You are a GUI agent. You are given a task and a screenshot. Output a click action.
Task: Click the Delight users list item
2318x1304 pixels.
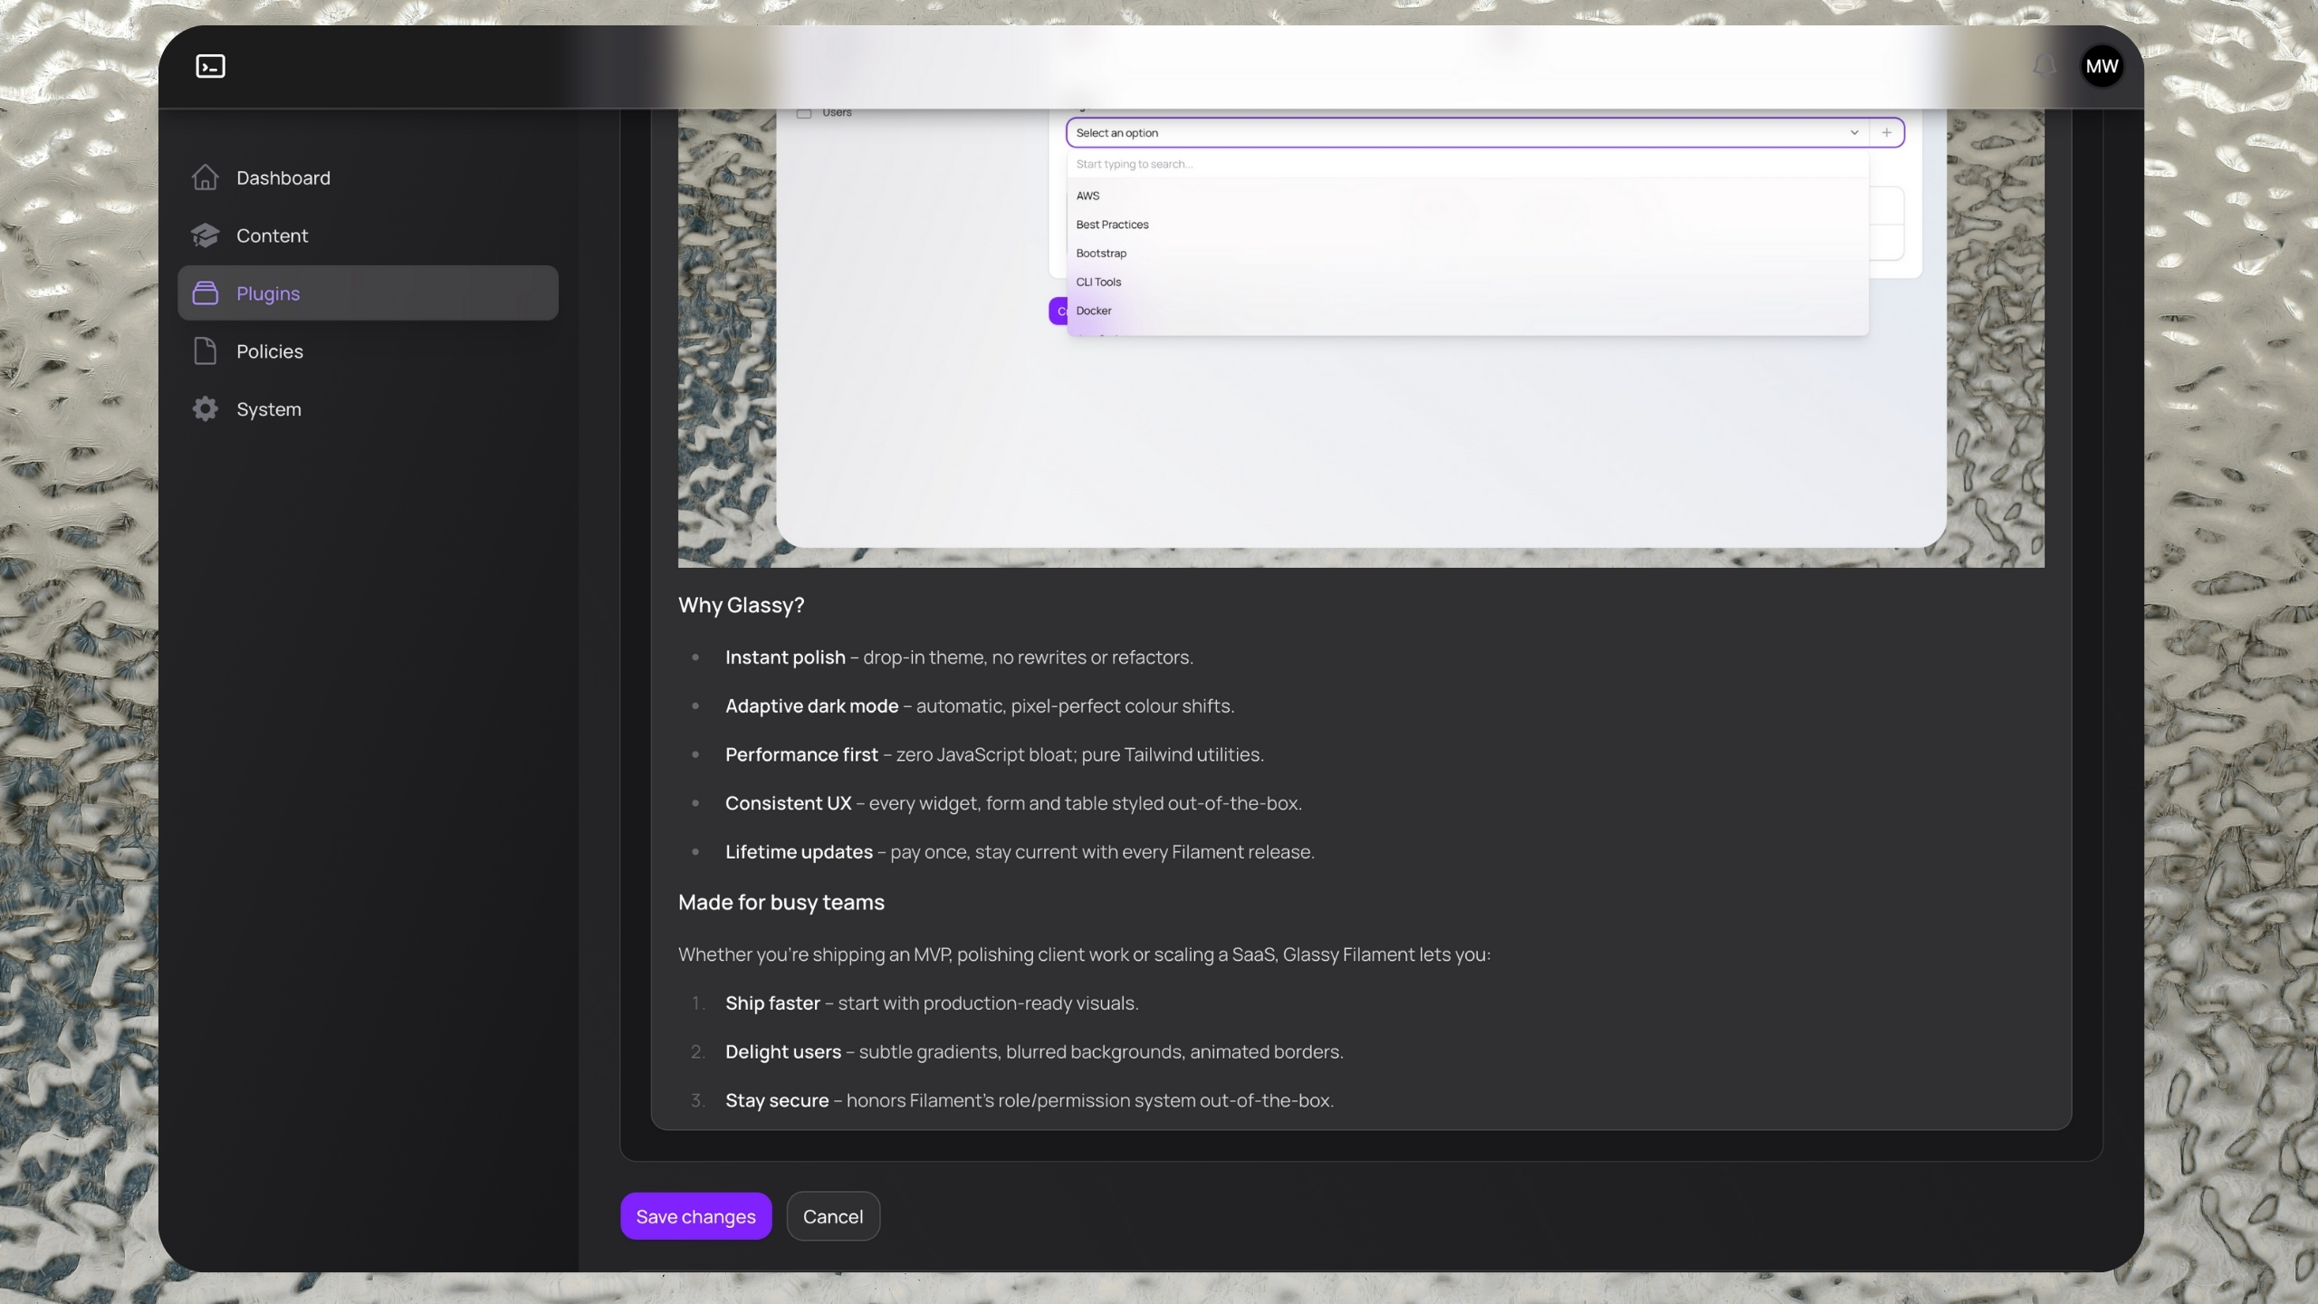pos(1034,1052)
